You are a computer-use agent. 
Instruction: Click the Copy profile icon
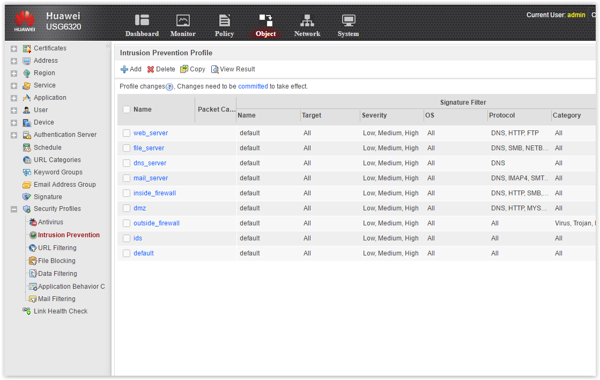click(x=184, y=69)
